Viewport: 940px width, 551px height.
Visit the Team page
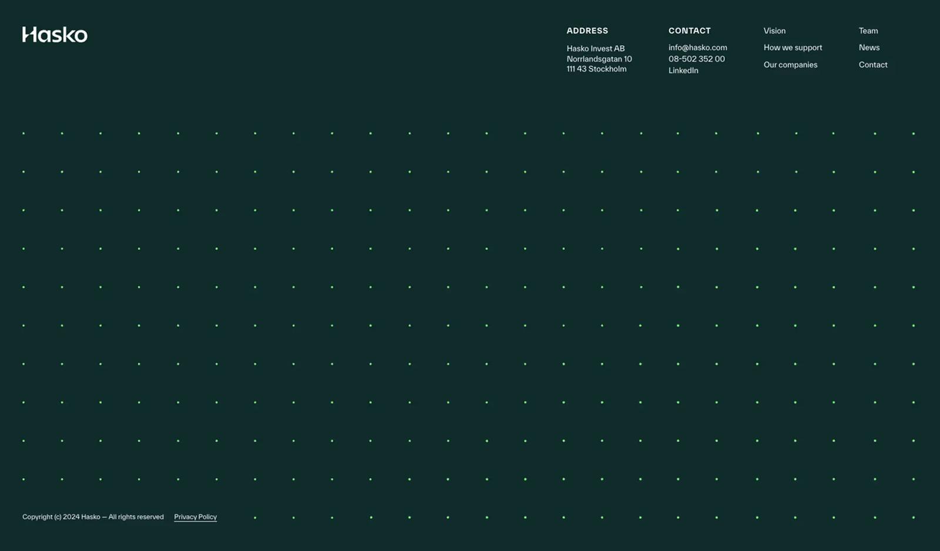click(x=868, y=31)
